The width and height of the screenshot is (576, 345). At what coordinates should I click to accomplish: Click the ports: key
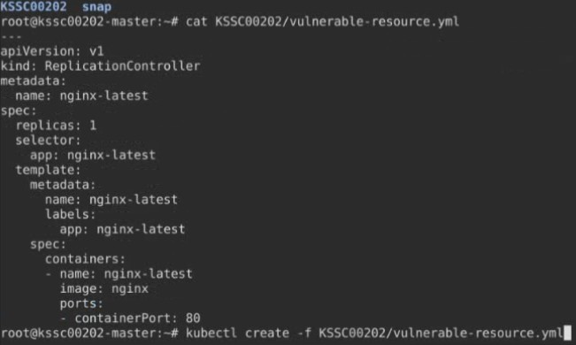coord(81,303)
